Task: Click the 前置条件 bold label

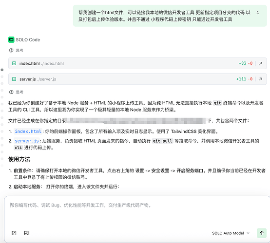Action: pyautogui.click(x=22, y=171)
